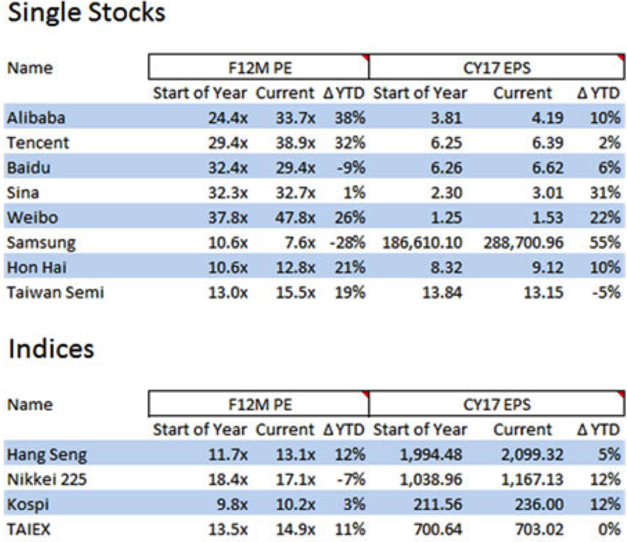Click red comment marker on Single Stocks CY17 EPS
627x542 pixels.
click(621, 58)
